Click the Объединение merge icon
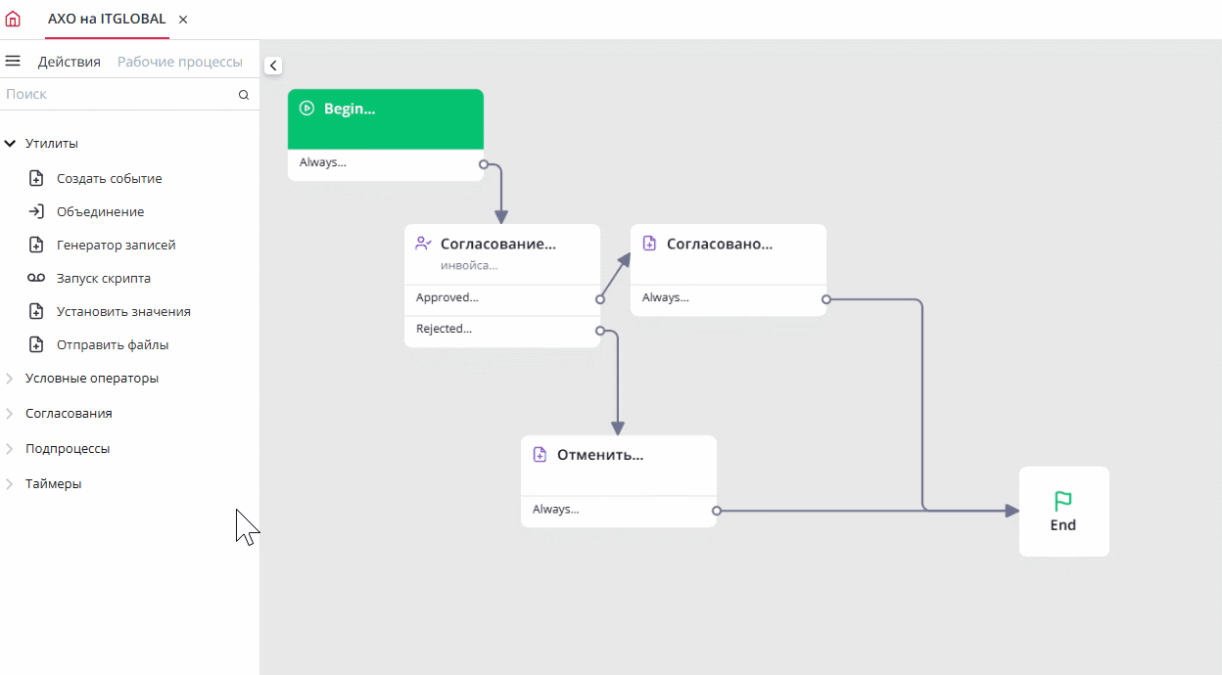The width and height of the screenshot is (1222, 675). pyautogui.click(x=36, y=211)
